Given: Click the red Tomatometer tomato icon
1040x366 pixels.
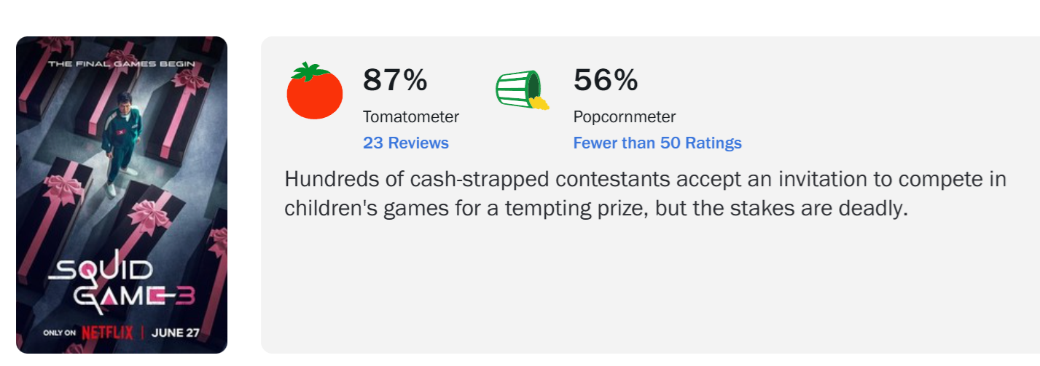Looking at the screenshot, I should (315, 91).
